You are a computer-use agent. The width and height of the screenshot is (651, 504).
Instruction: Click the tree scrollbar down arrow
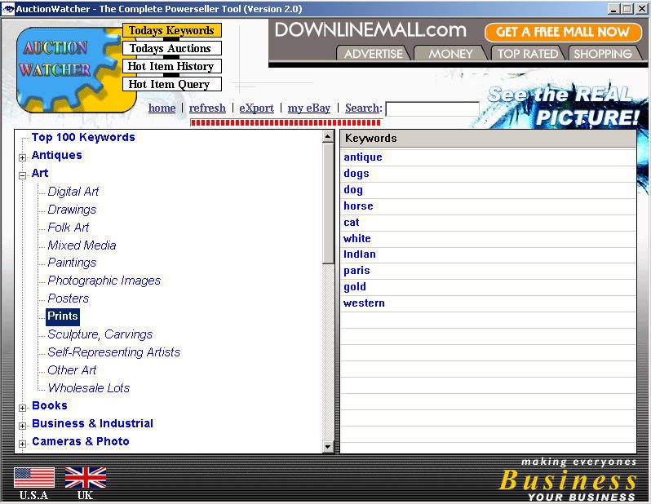tap(328, 447)
